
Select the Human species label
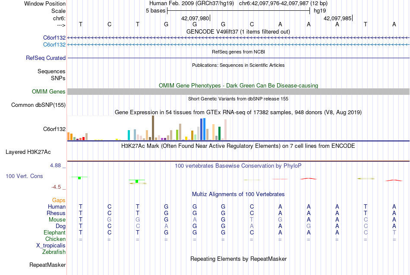tap(57, 206)
